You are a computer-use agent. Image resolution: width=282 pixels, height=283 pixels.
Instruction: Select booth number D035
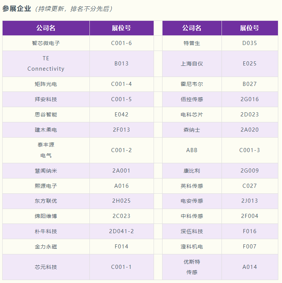(250, 43)
